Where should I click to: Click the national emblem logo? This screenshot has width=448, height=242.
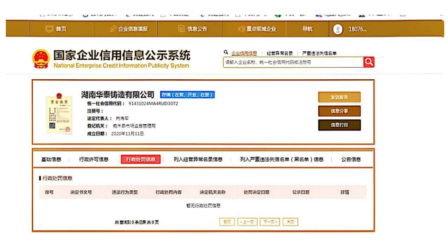[41, 59]
